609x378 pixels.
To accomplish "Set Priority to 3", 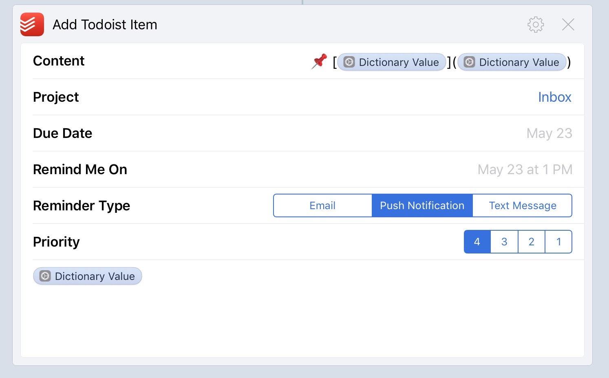I will [504, 242].
